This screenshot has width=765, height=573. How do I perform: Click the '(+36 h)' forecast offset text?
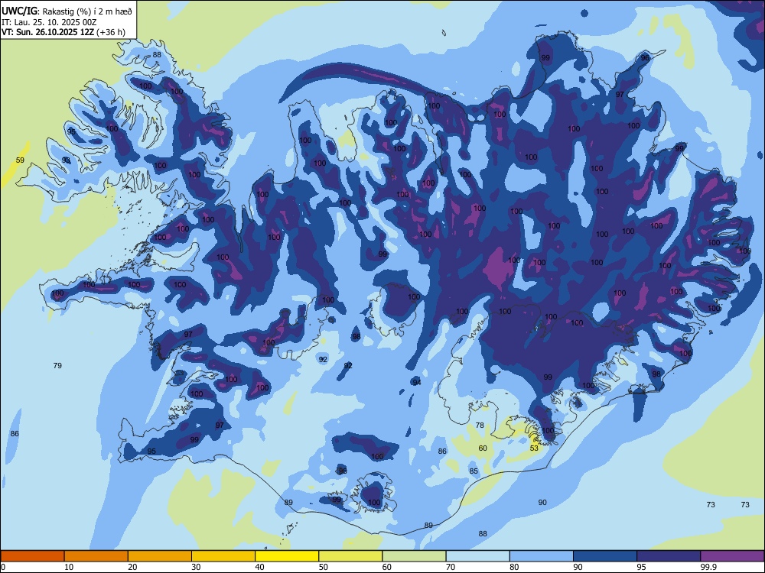point(111,32)
